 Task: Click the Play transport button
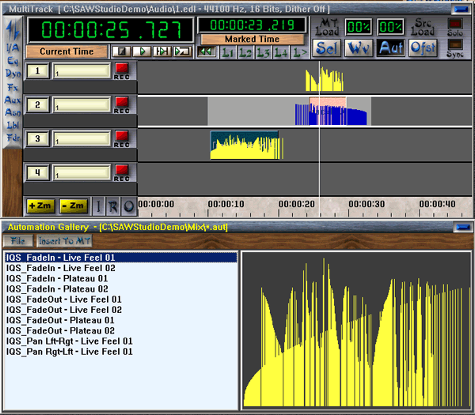pyautogui.click(x=142, y=51)
